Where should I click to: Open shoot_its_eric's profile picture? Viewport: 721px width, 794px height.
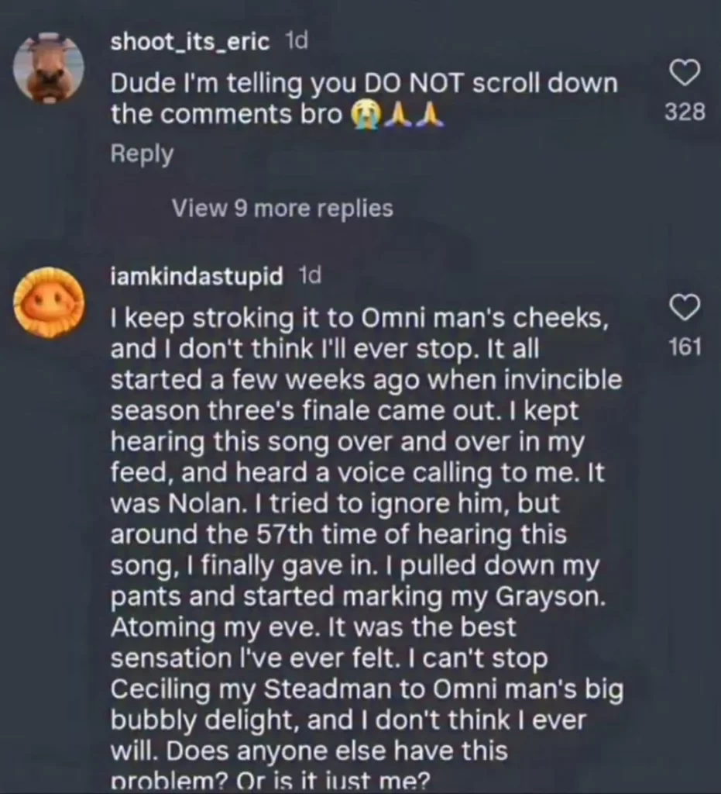coord(49,68)
